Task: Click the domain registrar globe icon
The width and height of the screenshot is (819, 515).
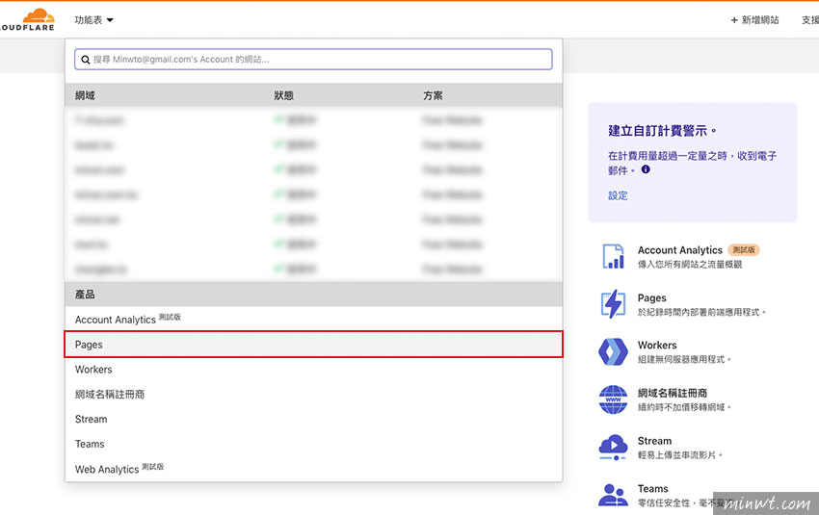Action: click(613, 399)
